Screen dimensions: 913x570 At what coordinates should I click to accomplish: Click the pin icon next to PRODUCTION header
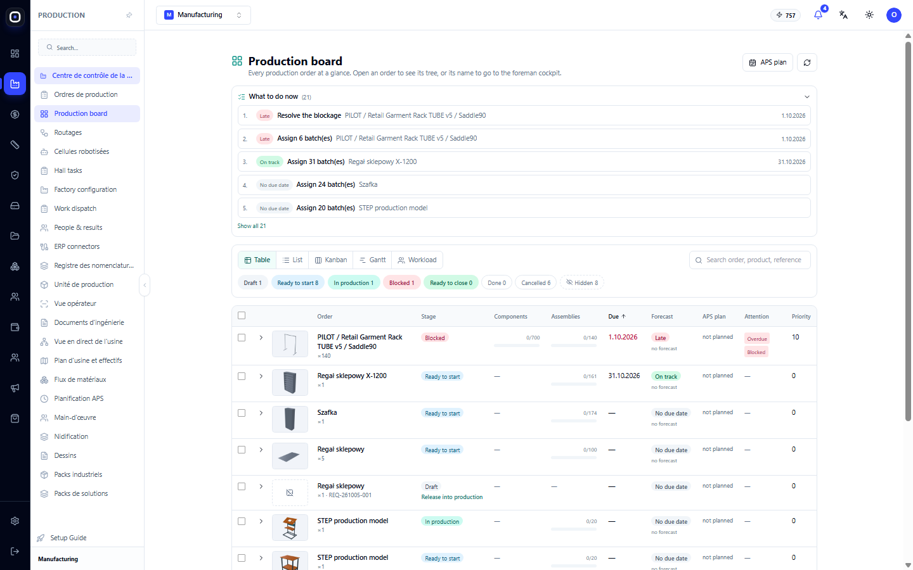(129, 15)
